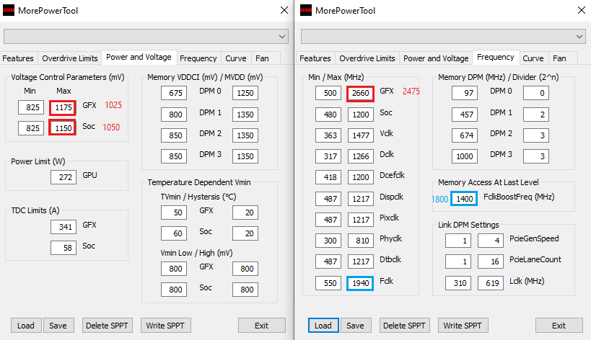The image size is (591, 340).
Task: Click Save button in the right window
Action: click(x=356, y=326)
